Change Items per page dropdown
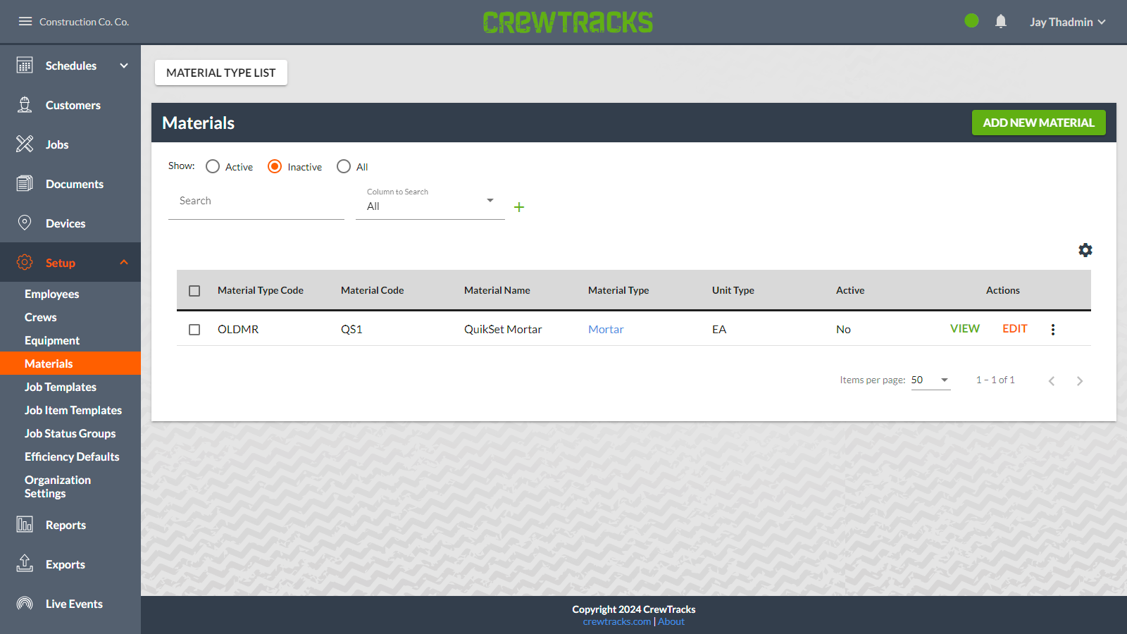 [x=930, y=380]
